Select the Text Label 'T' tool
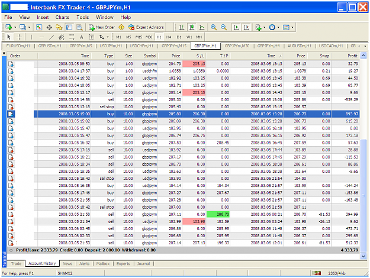Screen dimensions: 370x278 (92, 37)
